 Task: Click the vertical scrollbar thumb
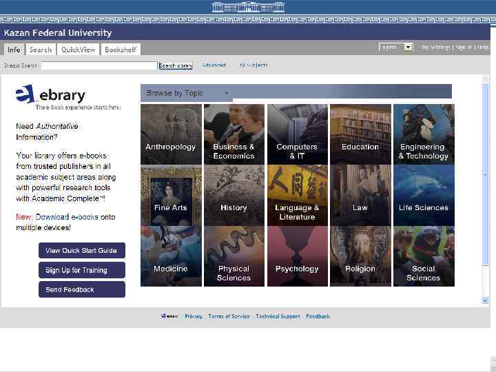tap(485, 174)
